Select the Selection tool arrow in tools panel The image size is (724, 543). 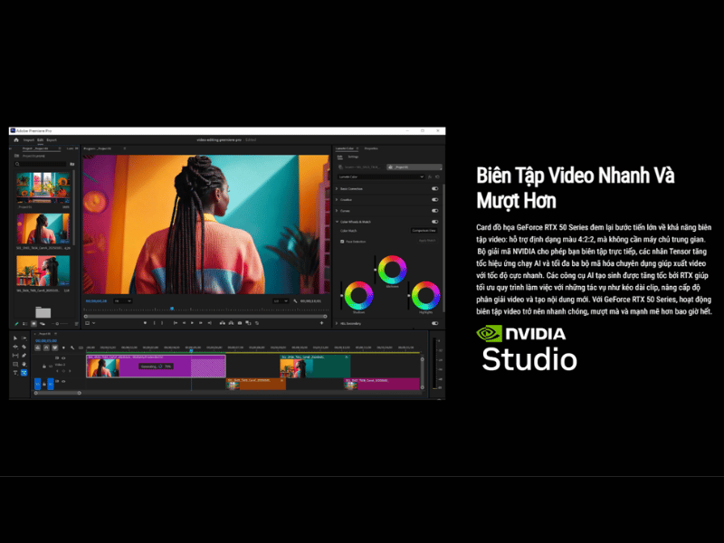click(15, 338)
